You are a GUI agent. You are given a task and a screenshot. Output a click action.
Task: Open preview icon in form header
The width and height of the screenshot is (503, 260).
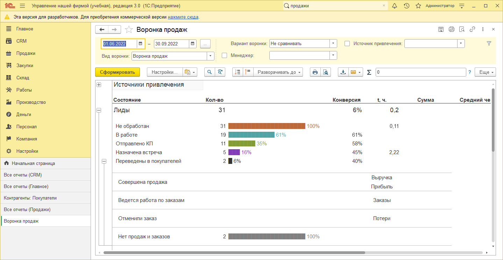point(462,29)
